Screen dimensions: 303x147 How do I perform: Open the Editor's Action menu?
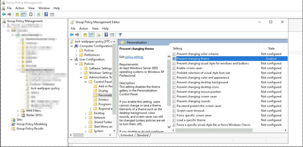coord(83,28)
